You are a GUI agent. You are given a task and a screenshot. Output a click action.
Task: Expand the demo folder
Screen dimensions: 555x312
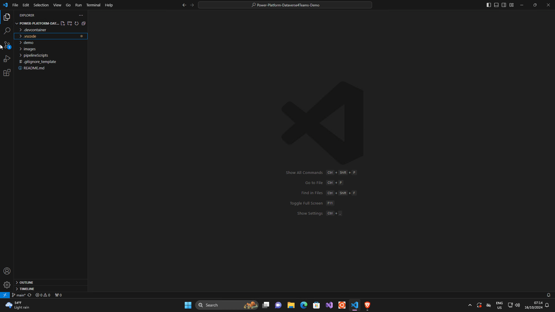pyautogui.click(x=28, y=42)
